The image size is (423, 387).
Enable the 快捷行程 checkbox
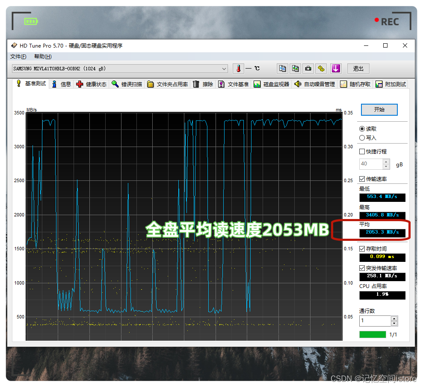pos(362,152)
